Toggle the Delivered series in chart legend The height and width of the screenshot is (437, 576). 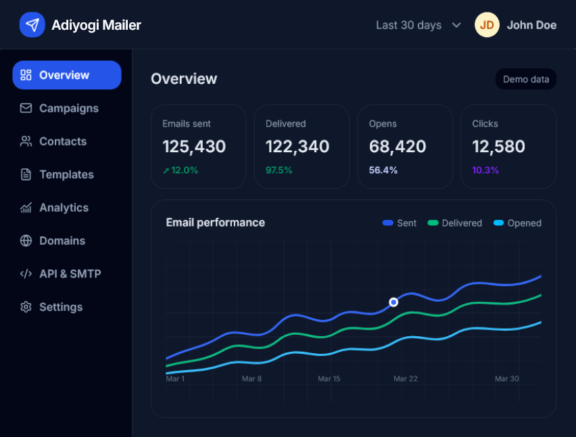(455, 223)
